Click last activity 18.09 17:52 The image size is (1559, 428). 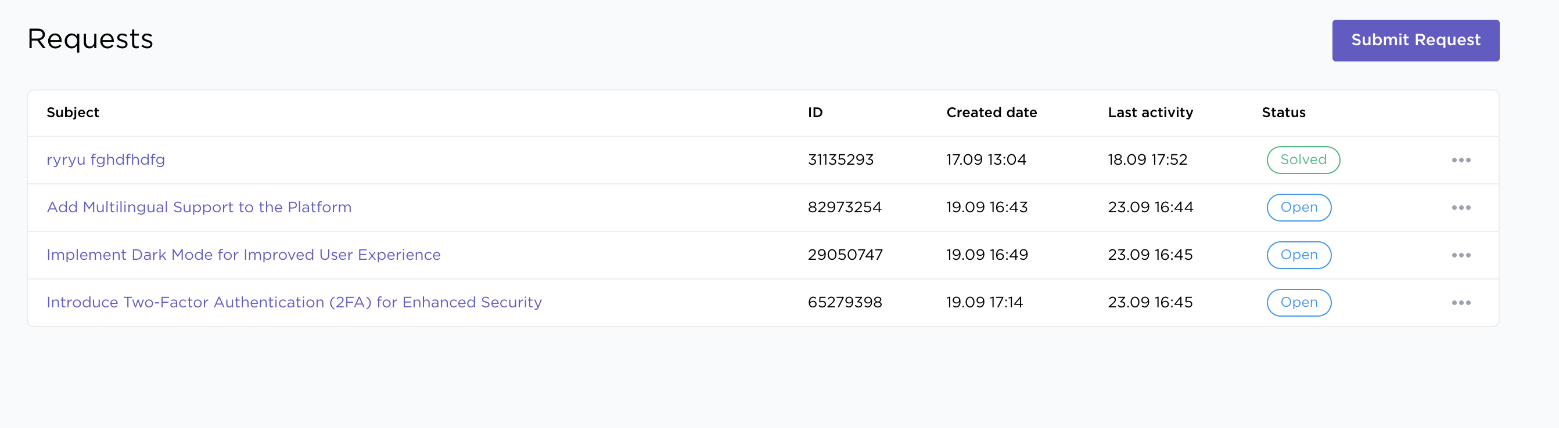pyautogui.click(x=1147, y=159)
